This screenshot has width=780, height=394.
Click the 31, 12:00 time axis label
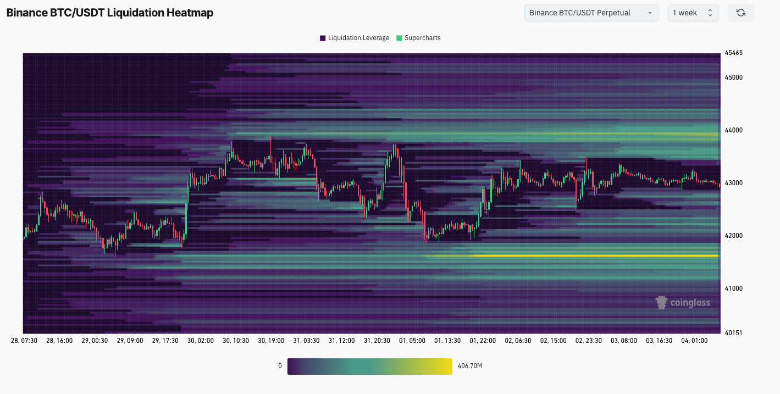341,341
